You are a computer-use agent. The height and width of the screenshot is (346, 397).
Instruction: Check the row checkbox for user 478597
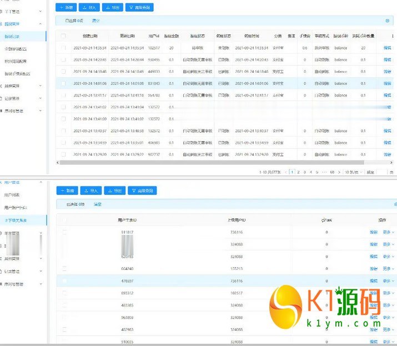point(63,281)
